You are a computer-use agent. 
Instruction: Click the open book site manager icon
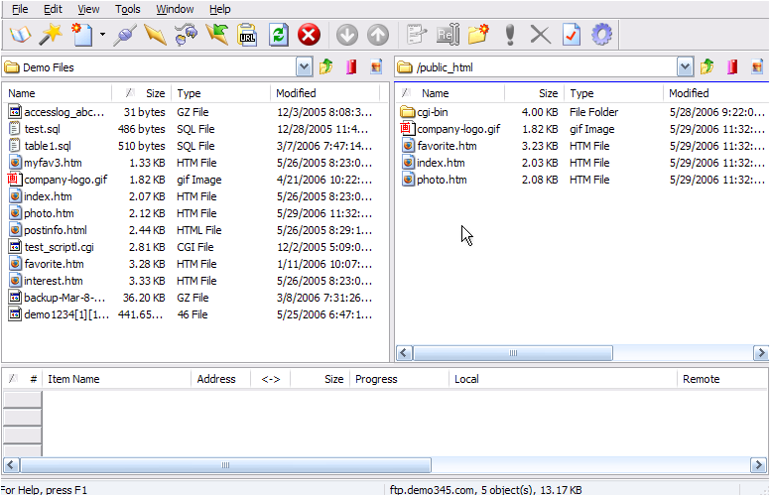pyautogui.click(x=20, y=35)
